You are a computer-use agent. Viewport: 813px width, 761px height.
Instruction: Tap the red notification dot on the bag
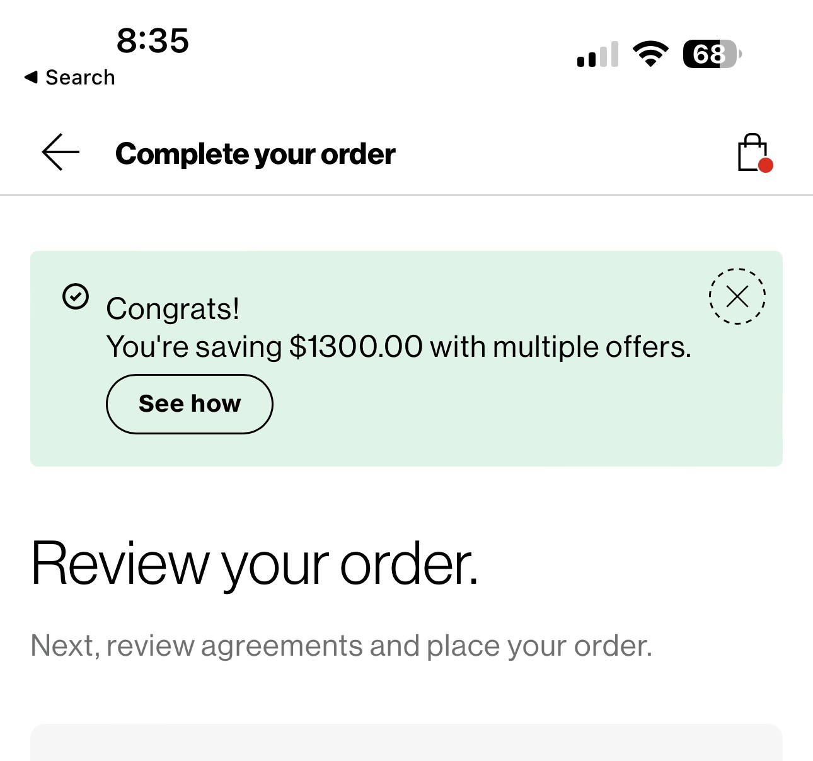pos(766,165)
